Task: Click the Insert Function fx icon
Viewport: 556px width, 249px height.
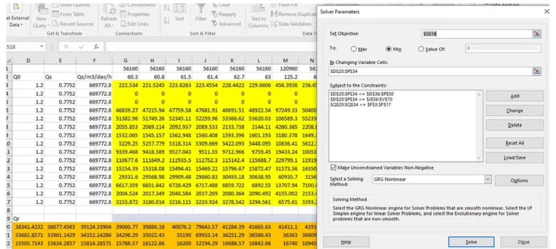Action: (x=96, y=47)
